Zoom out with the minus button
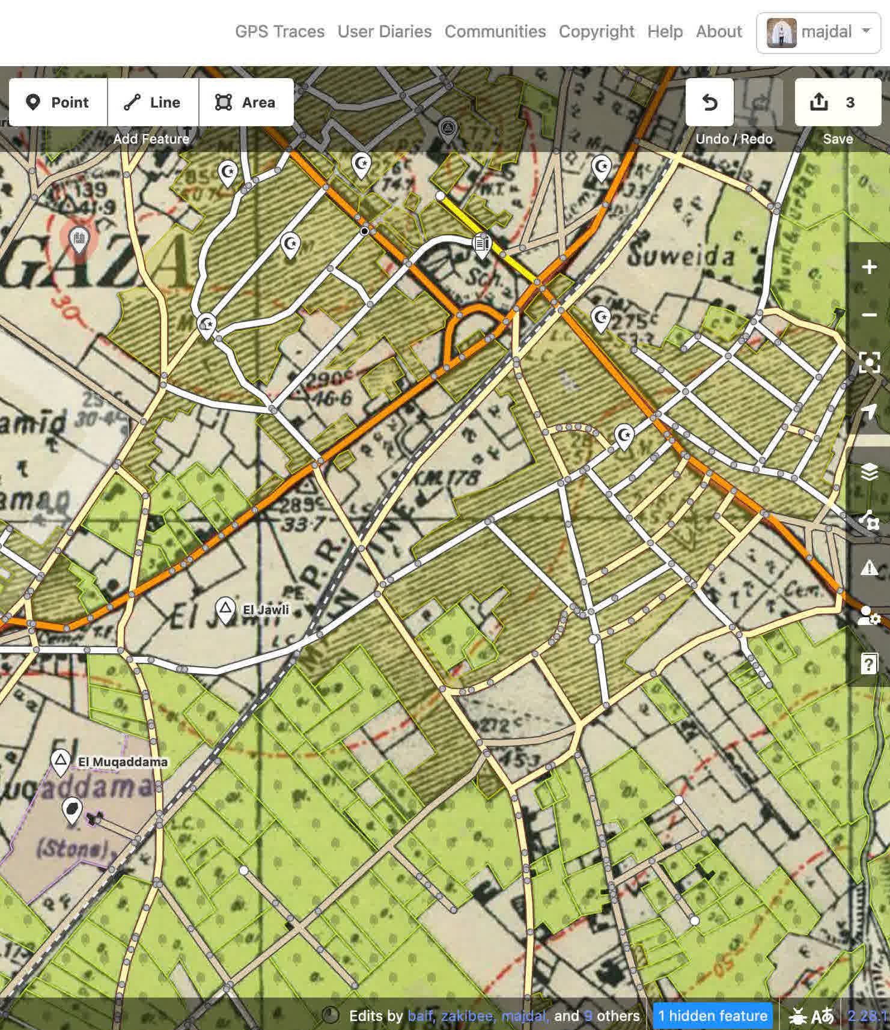 pyautogui.click(x=869, y=315)
